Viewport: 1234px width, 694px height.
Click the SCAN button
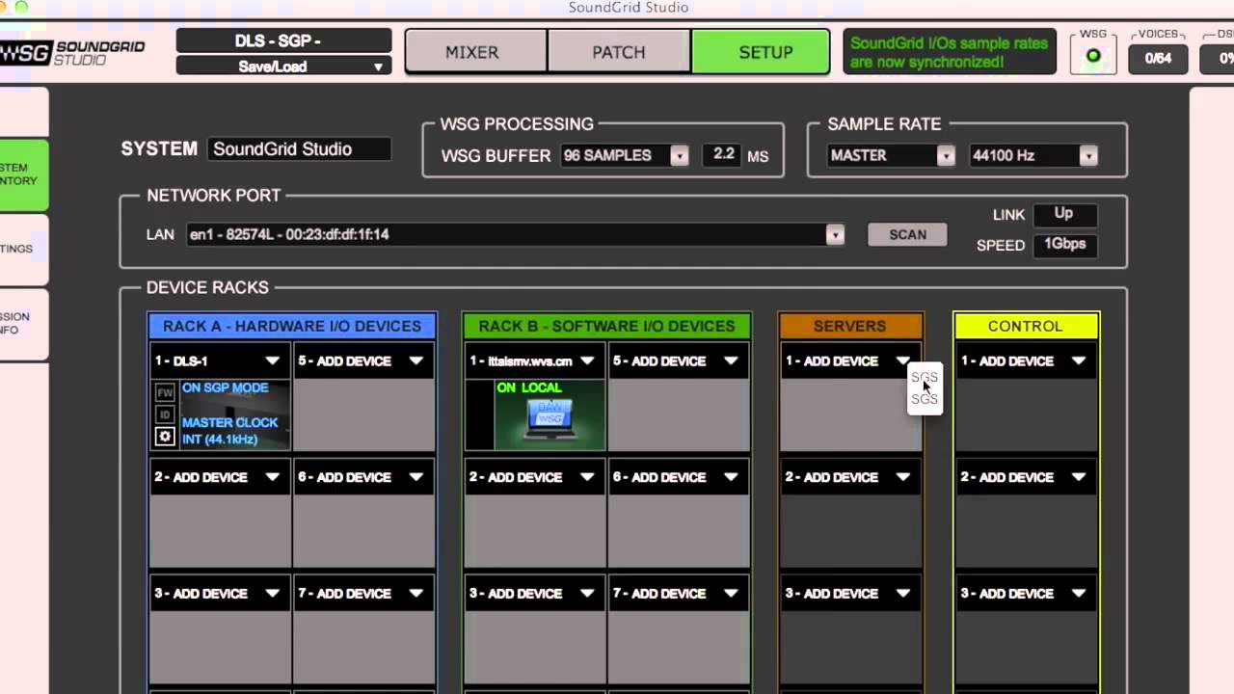pos(907,234)
